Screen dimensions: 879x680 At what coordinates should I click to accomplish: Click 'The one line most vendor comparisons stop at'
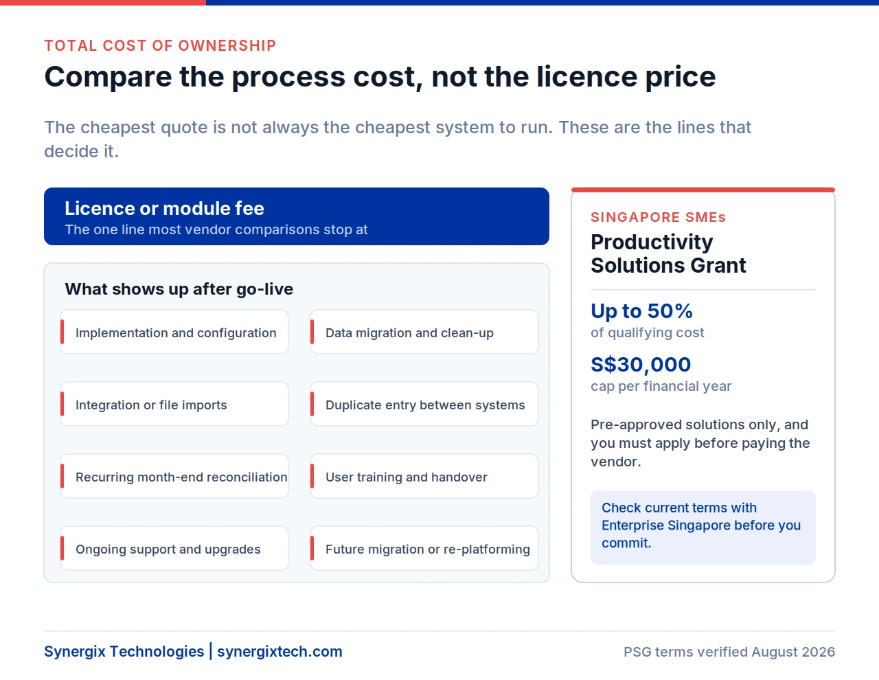(x=216, y=229)
